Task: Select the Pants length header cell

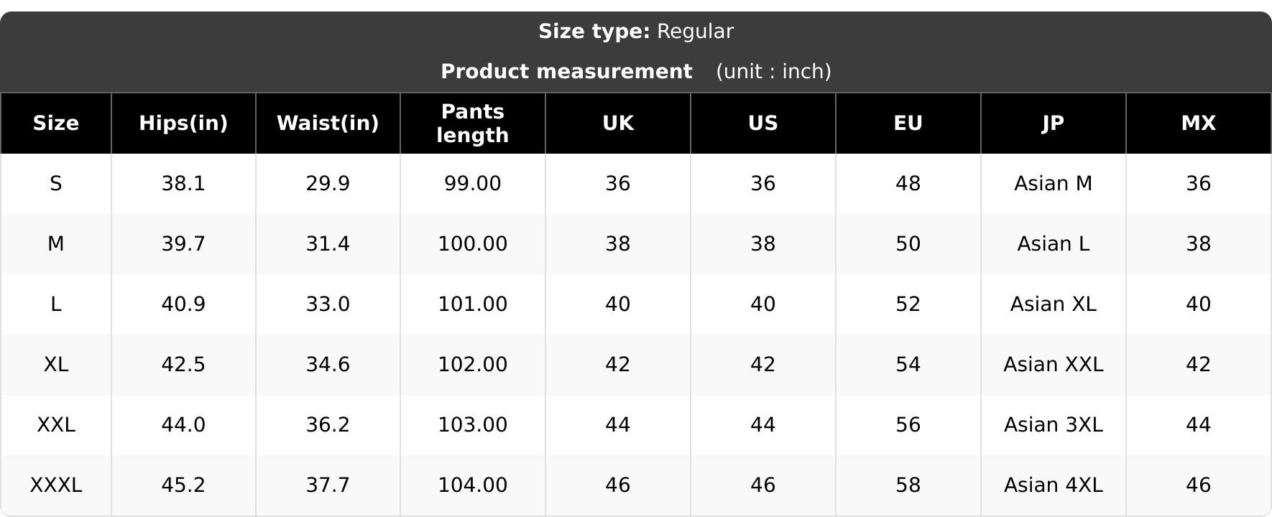Action: pos(473,124)
